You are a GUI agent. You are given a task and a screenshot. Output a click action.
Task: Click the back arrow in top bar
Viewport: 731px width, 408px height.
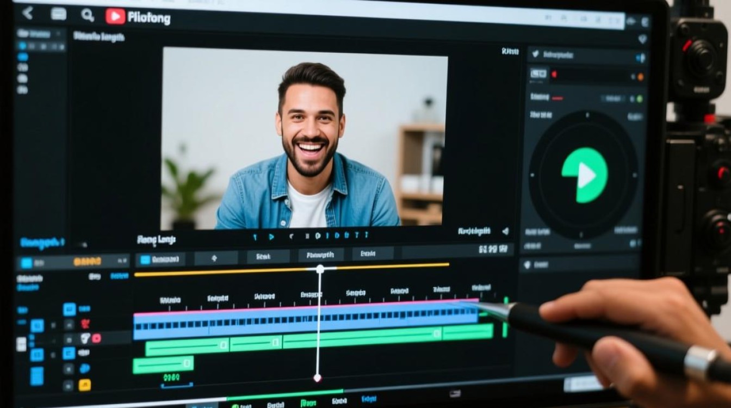click(x=27, y=13)
